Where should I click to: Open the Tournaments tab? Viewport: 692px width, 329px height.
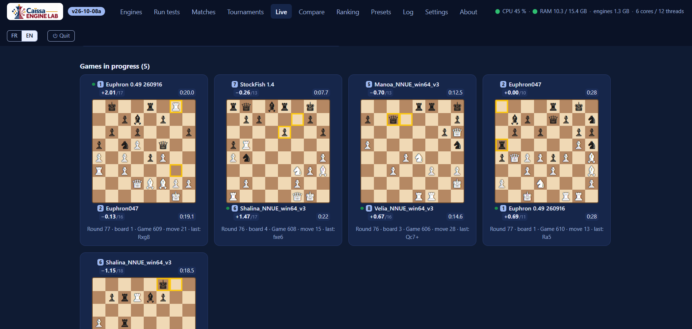pyautogui.click(x=246, y=12)
